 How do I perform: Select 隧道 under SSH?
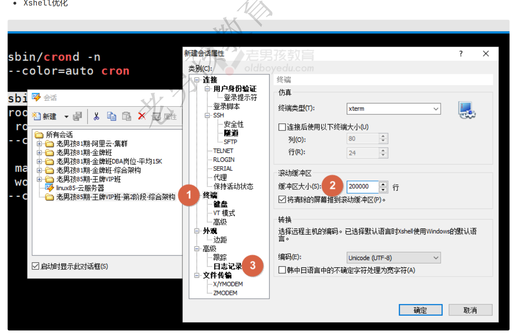231,133
